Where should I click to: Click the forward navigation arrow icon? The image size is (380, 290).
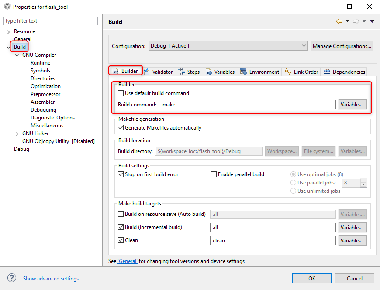pos(356,21)
